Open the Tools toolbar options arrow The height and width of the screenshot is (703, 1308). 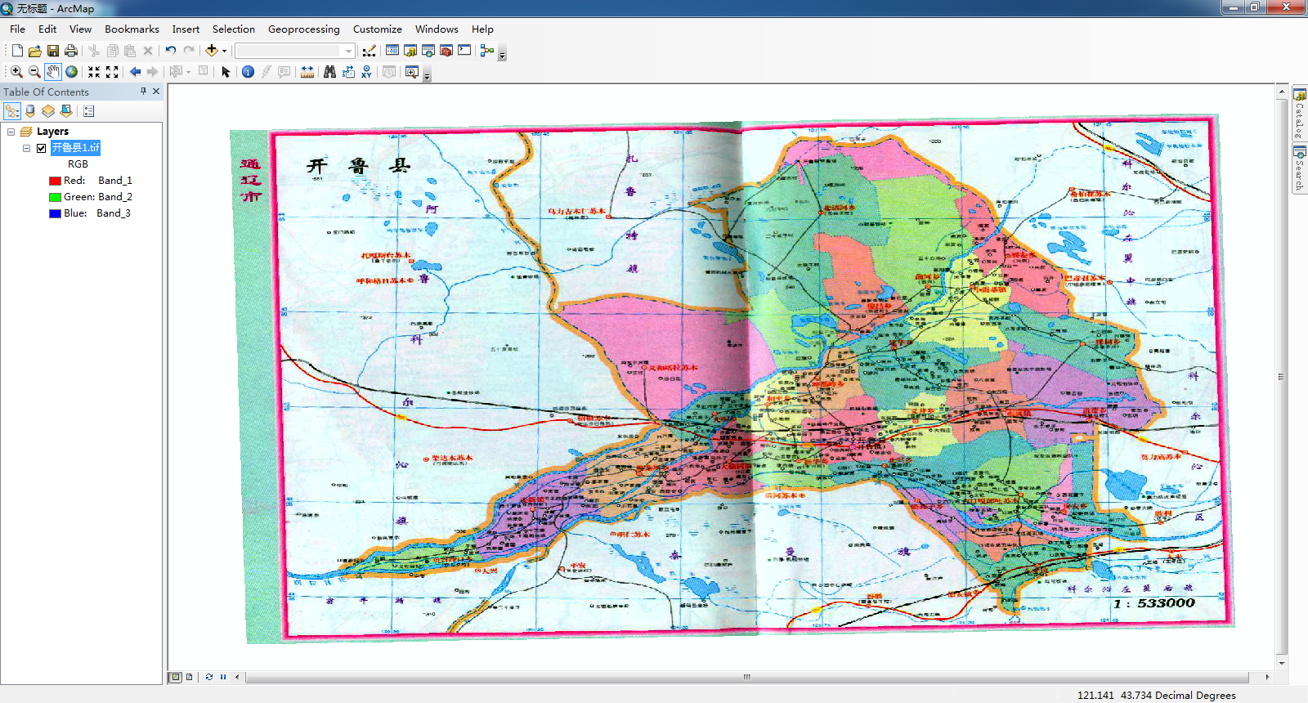coord(427,76)
